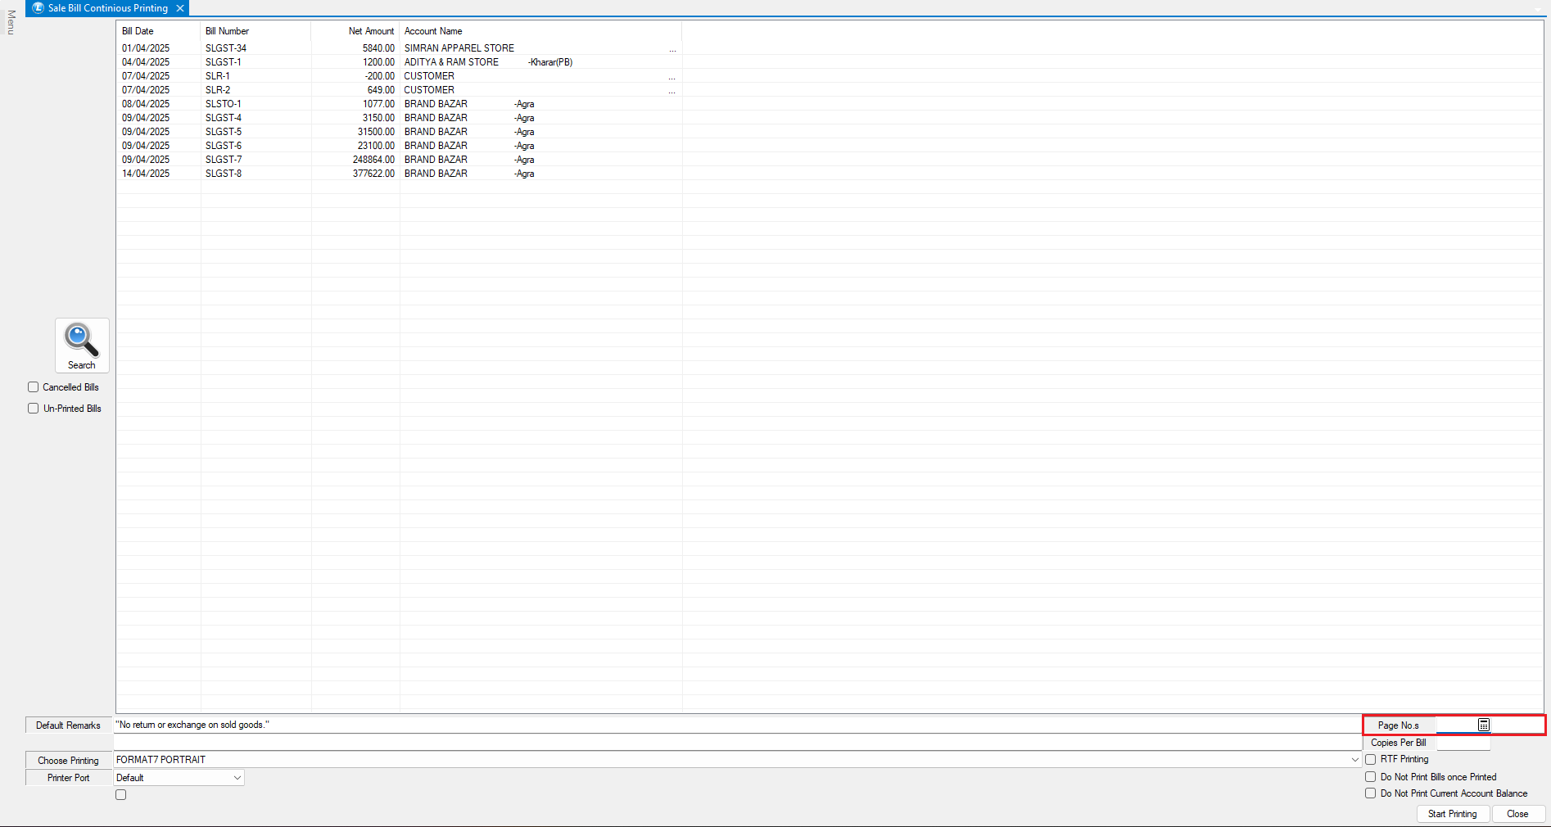Click the Copies Per Bill input field

[1463, 743]
